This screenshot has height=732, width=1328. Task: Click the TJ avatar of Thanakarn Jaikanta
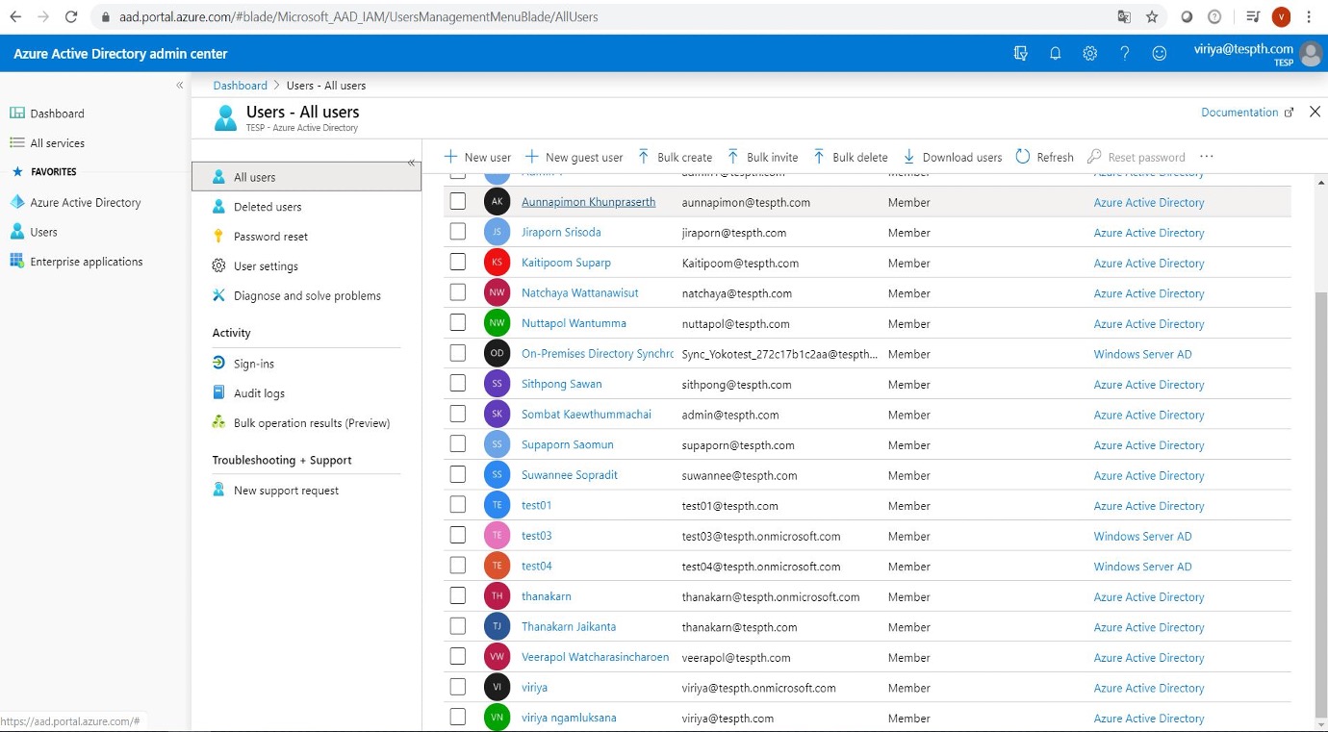(x=497, y=626)
